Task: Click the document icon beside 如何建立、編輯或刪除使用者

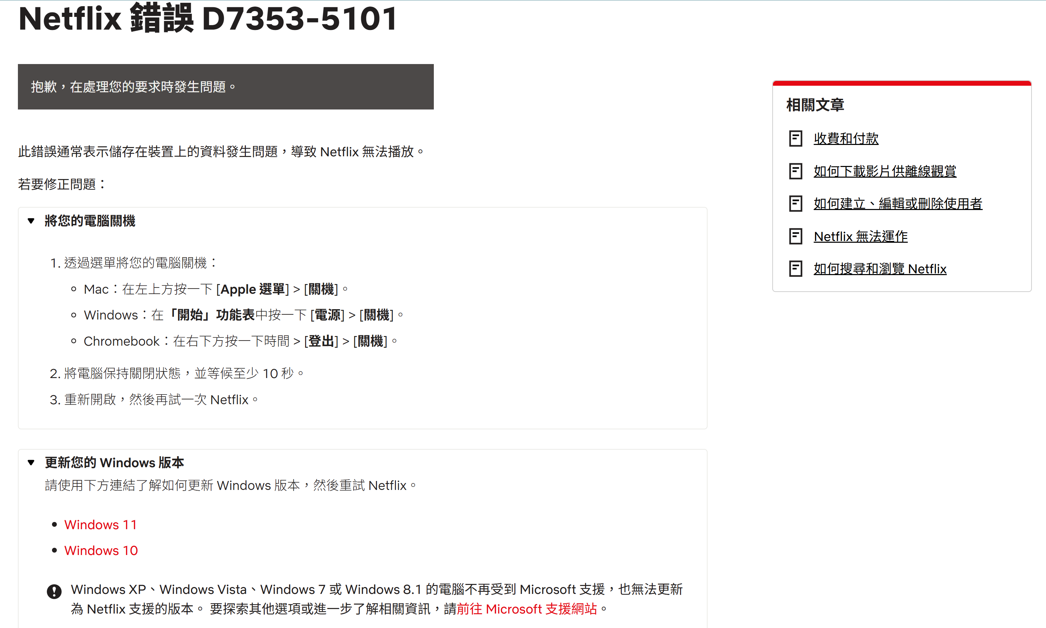Action: [x=795, y=203]
